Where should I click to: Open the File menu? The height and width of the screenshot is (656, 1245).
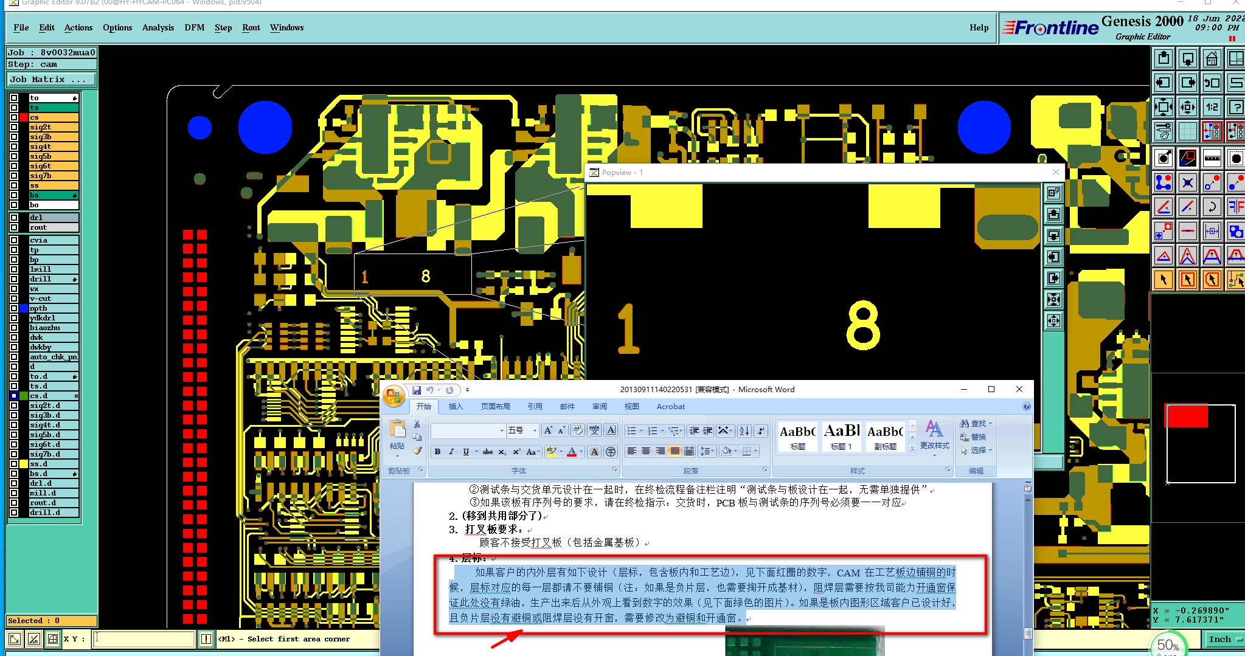click(x=21, y=27)
